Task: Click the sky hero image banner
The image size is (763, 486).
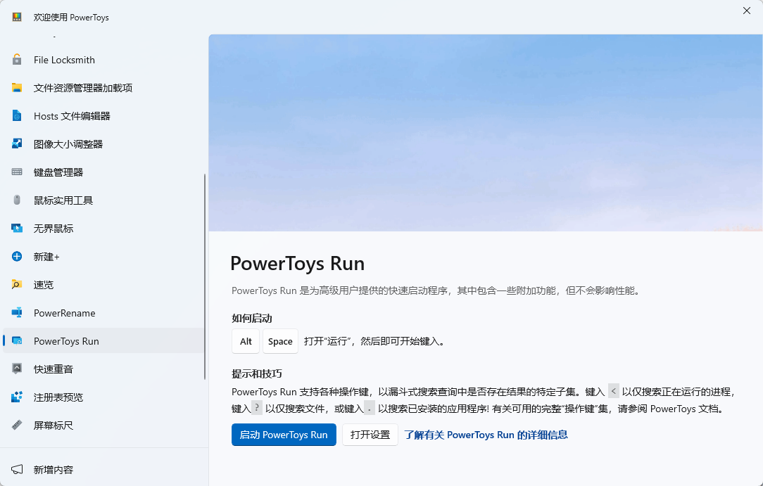Action: 486,133
